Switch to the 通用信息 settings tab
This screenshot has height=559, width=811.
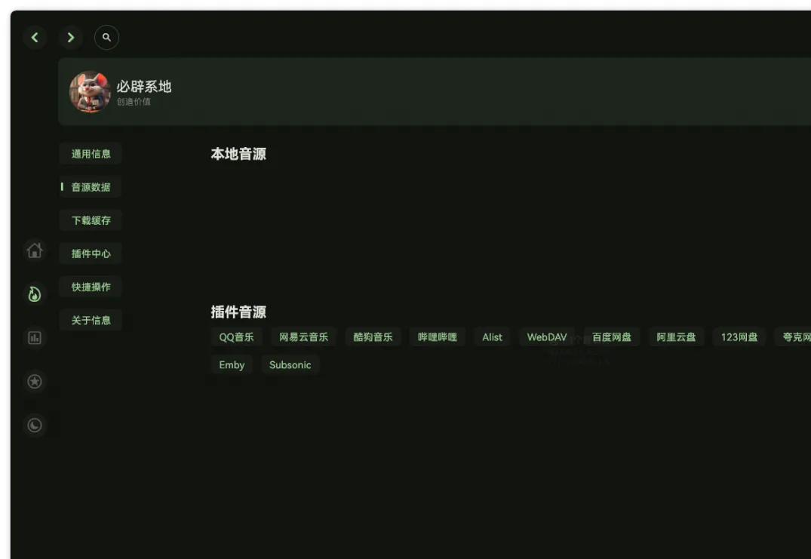click(x=90, y=153)
